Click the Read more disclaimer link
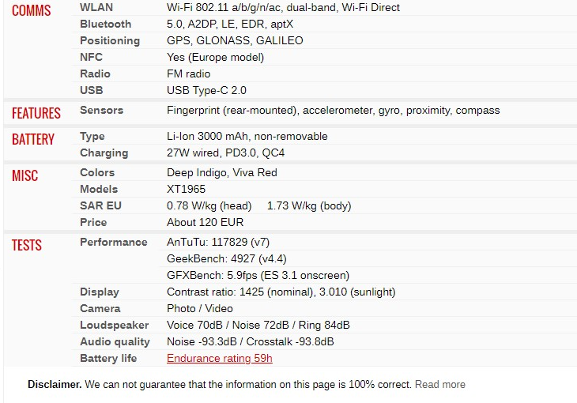 point(439,385)
